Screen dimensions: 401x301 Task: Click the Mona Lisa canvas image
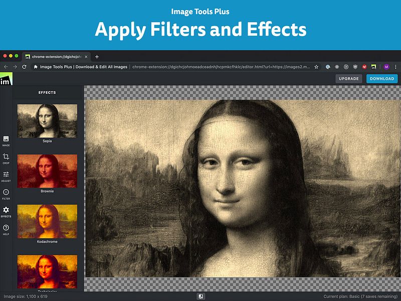(x=243, y=188)
